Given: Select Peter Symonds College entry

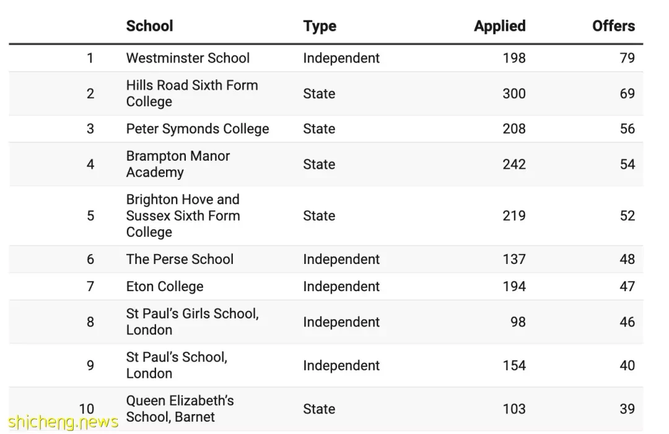Looking at the screenshot, I should [198, 129].
